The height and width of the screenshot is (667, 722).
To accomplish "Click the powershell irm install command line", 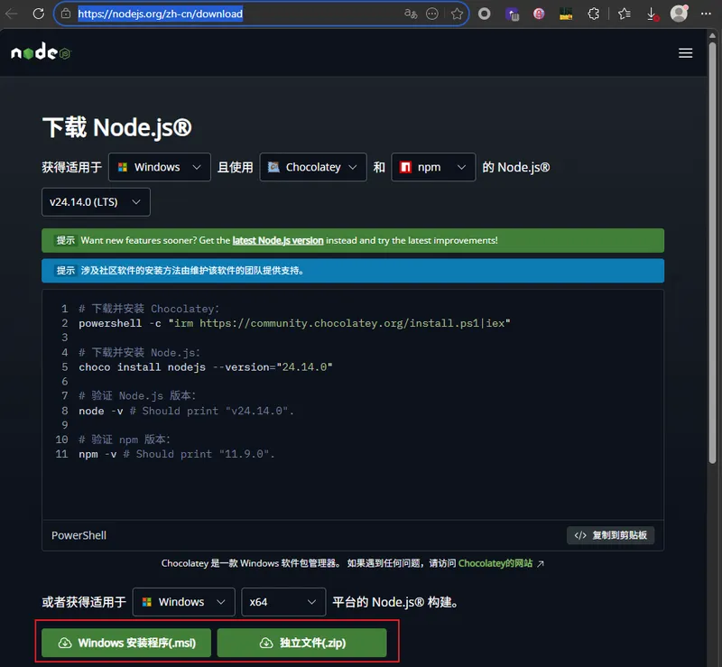I will click(295, 323).
